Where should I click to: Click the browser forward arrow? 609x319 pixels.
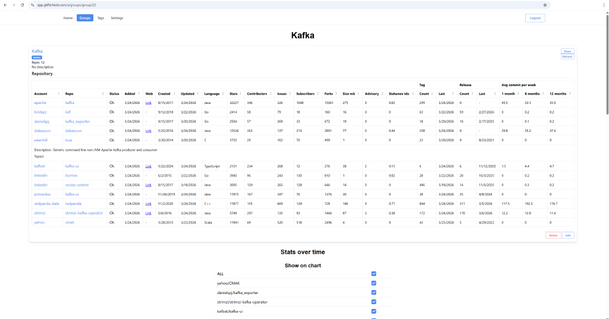(14, 5)
